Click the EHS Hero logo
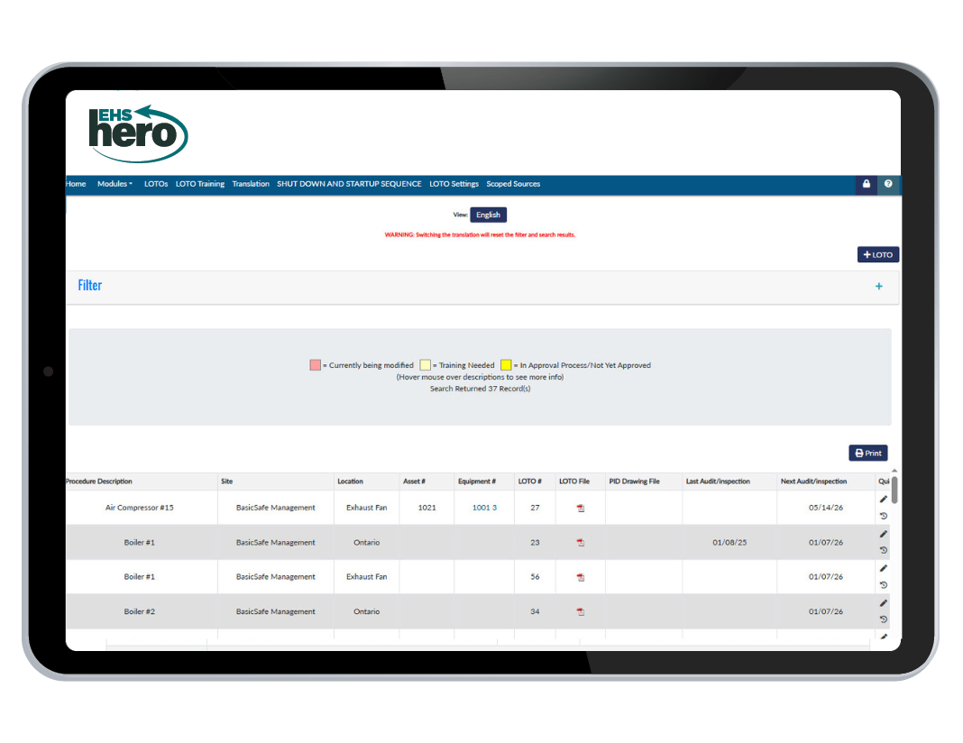 138,133
